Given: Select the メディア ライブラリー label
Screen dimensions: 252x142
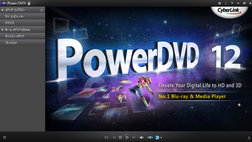Looking at the screenshot, I should pos(15,10).
